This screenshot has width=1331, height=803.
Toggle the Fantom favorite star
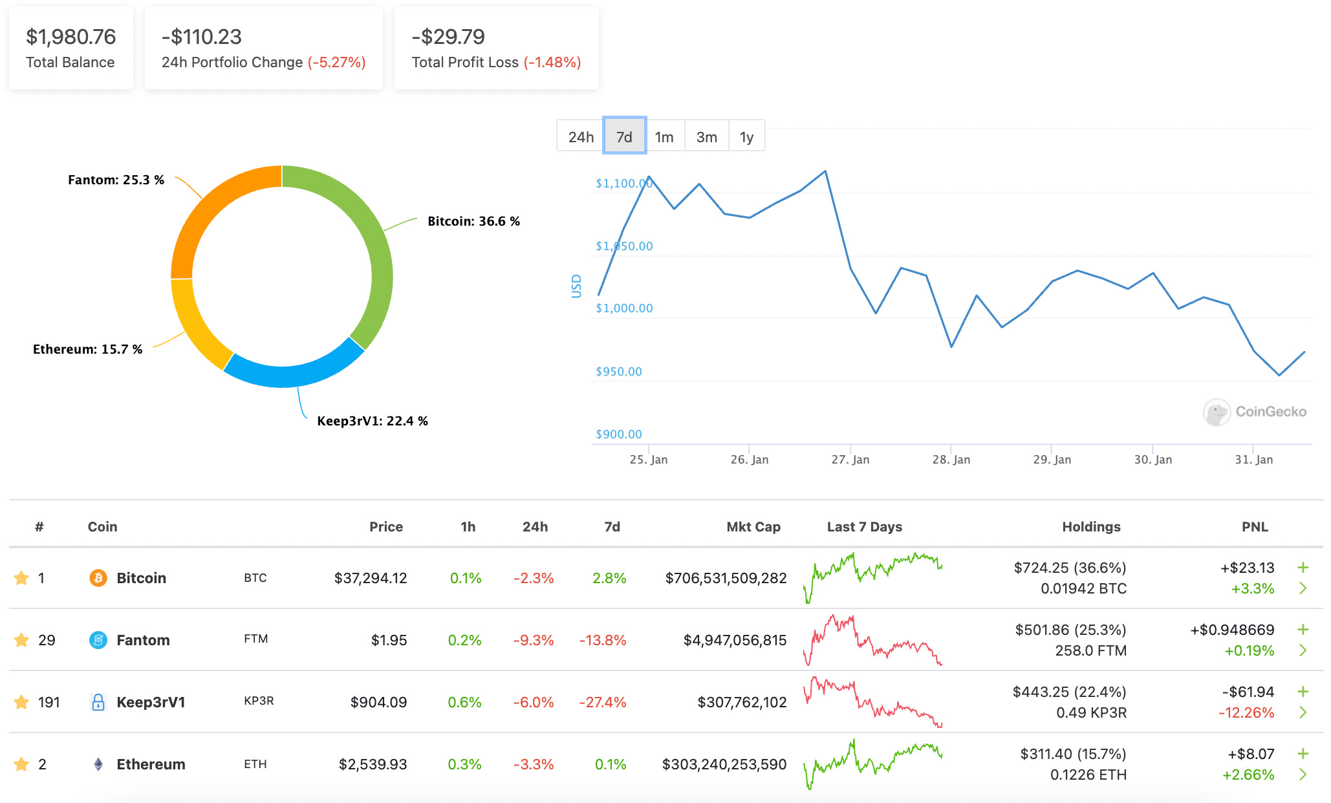click(21, 640)
